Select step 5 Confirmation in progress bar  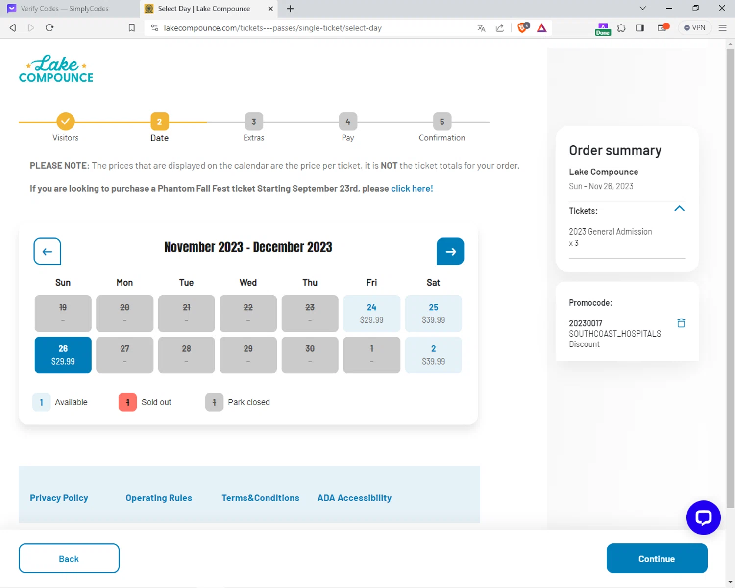[442, 122]
